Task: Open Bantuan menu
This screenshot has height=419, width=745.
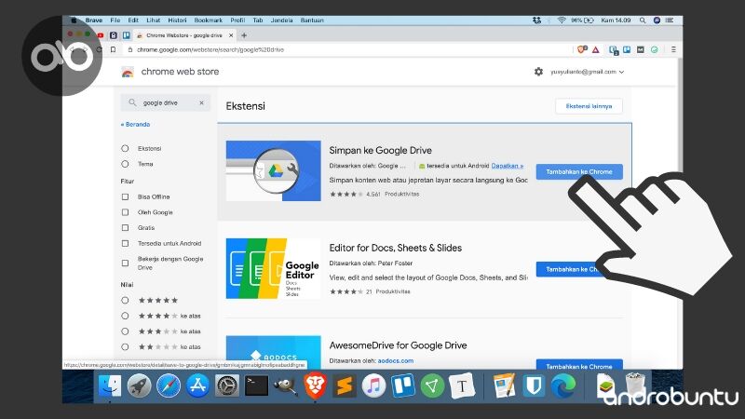Action: click(x=312, y=20)
